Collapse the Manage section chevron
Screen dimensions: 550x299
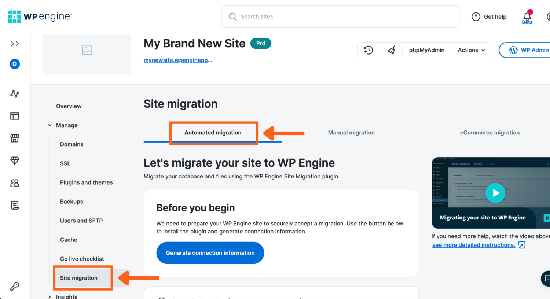(x=49, y=125)
